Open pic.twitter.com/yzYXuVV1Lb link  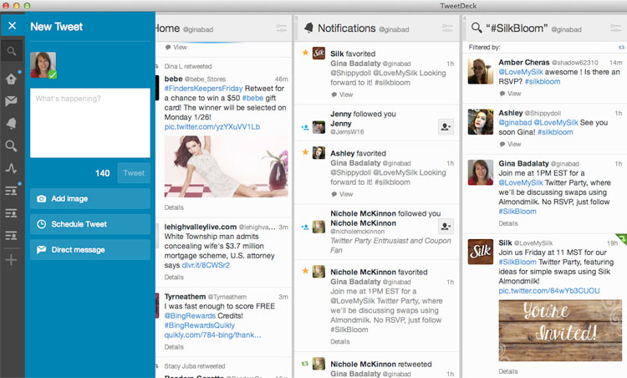212,127
